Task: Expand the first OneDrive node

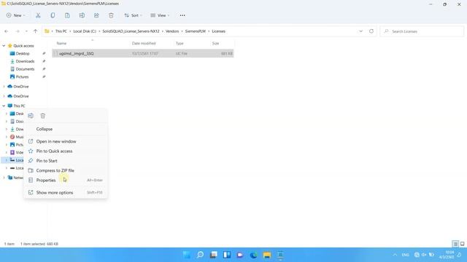Action: tap(4, 87)
